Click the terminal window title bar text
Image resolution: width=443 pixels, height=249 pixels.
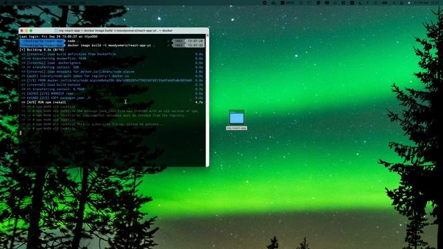116,30
